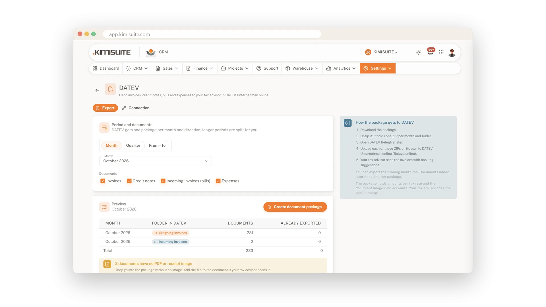Expand the CRM navbar chevron
Viewport: 546px width, 307px height.
[x=146, y=69]
